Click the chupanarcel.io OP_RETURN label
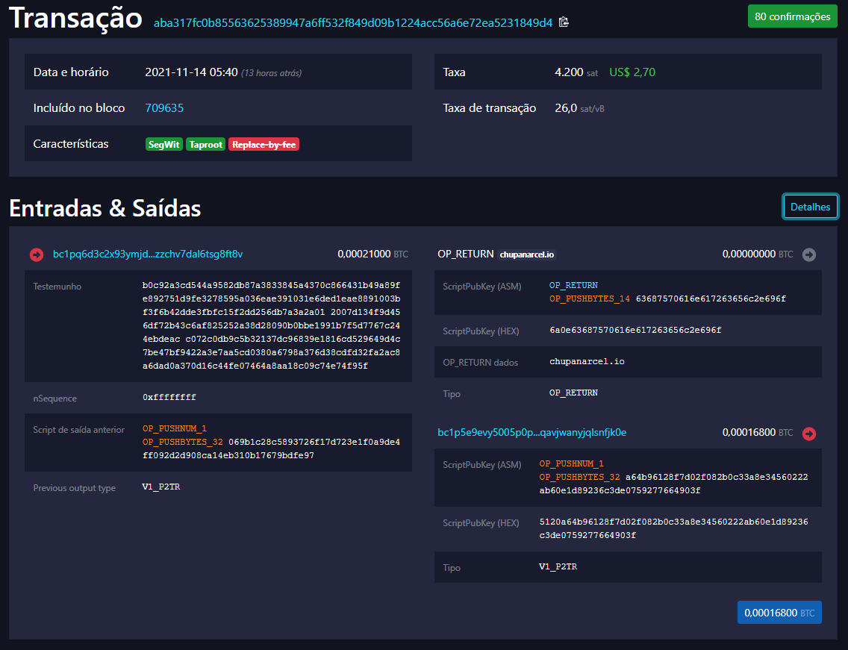 (527, 254)
